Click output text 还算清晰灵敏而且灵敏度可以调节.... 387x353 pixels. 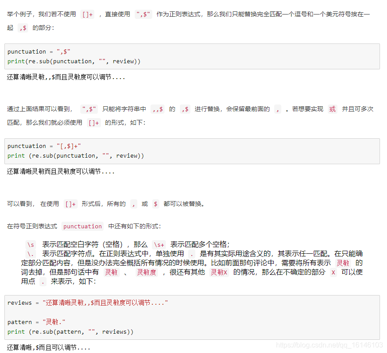[x=61, y=172]
